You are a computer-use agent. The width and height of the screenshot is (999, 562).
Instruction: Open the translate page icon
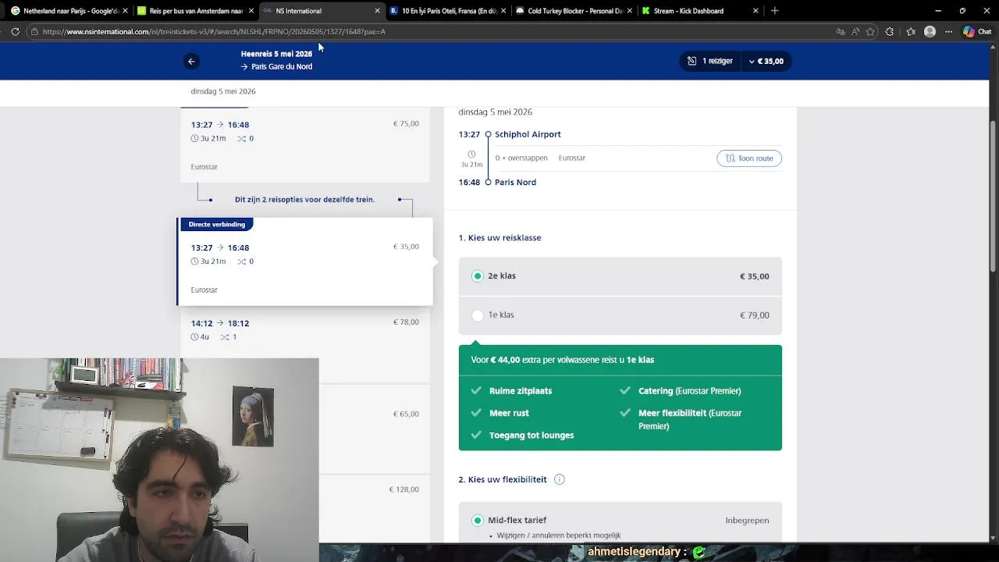pos(841,31)
